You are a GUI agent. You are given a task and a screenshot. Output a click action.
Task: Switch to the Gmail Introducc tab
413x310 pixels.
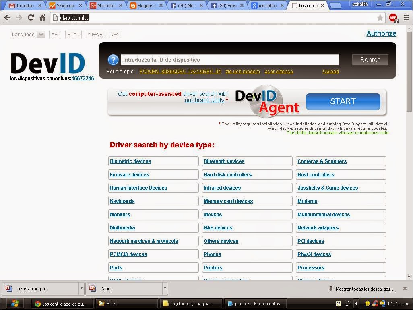coord(25,6)
